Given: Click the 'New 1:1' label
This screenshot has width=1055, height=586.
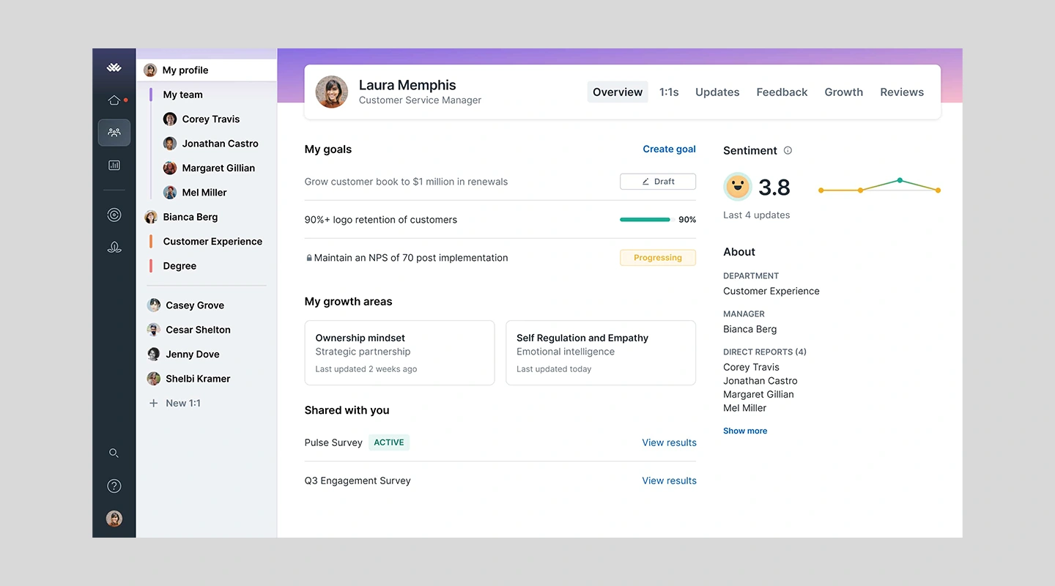Looking at the screenshot, I should 183,403.
